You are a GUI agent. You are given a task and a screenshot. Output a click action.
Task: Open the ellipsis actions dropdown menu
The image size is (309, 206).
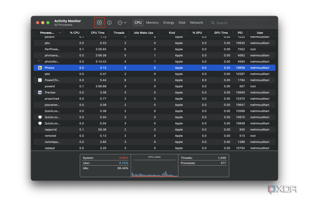click(122, 23)
